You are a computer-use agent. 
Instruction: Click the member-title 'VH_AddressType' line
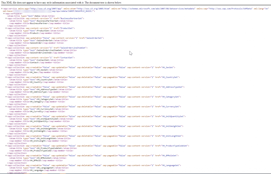[x=39, y=92]
